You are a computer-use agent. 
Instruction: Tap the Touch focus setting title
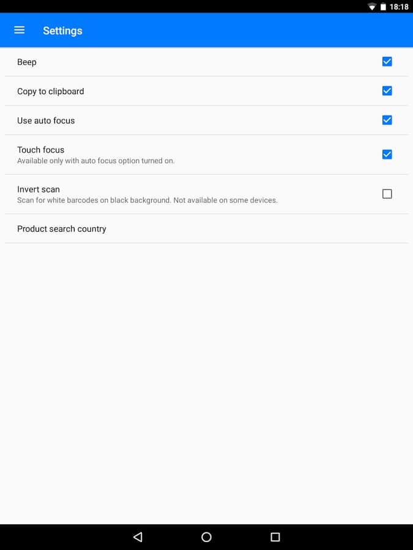pyautogui.click(x=41, y=150)
